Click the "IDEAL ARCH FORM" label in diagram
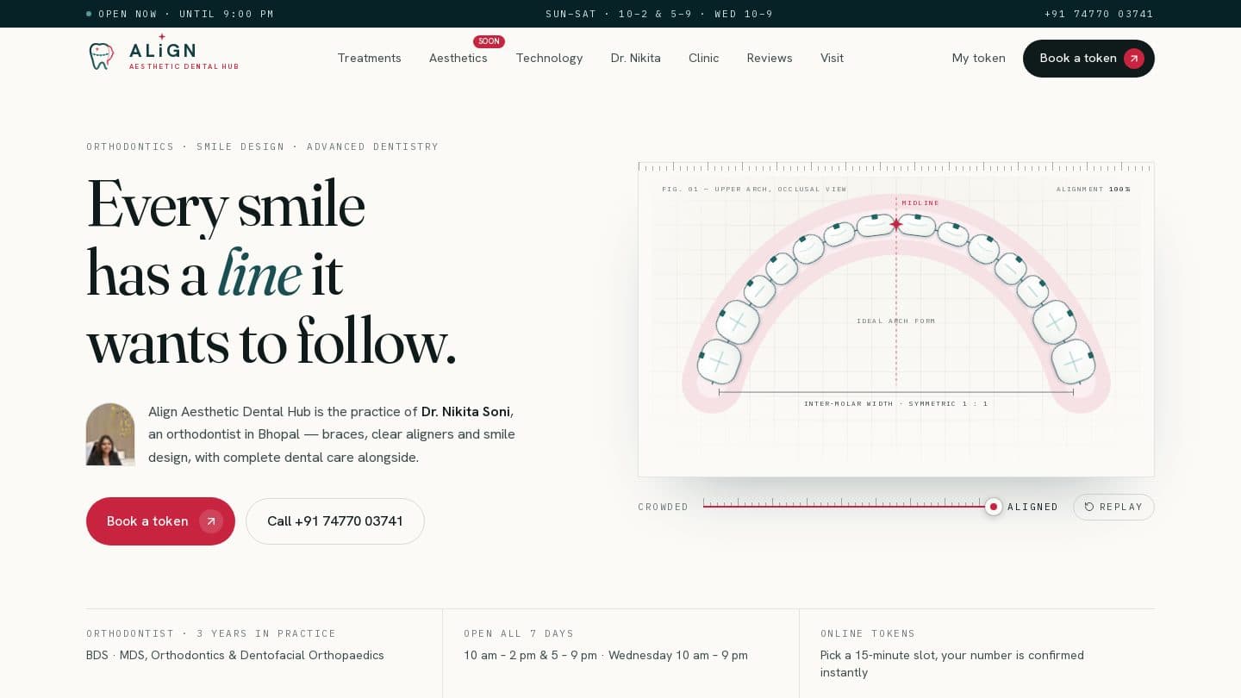The height and width of the screenshot is (698, 1241). pos(896,321)
